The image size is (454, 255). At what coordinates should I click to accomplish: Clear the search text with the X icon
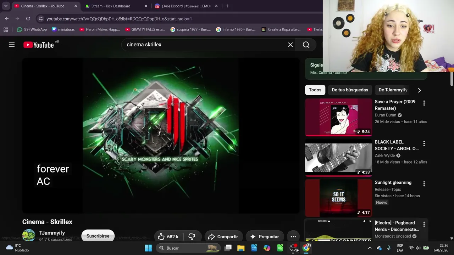[290, 45]
